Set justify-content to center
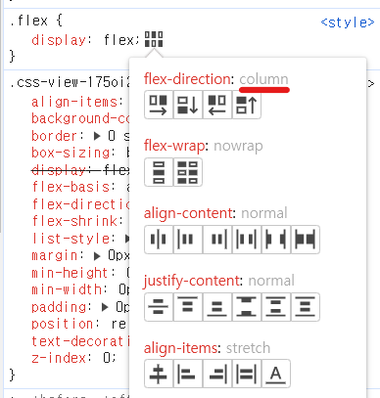Image resolution: width=380 pixels, height=398 pixels. tap(159, 307)
